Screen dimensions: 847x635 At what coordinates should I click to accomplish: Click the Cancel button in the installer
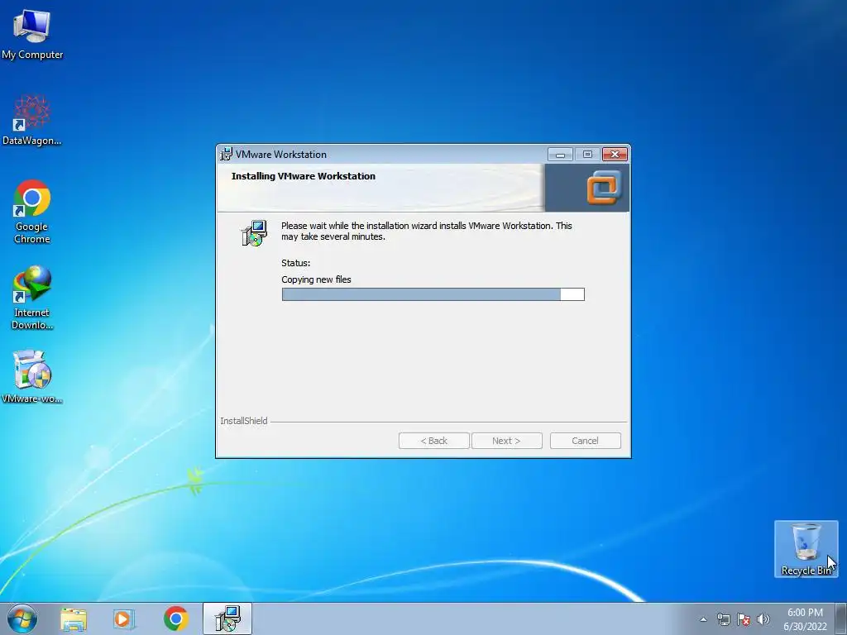(x=585, y=441)
